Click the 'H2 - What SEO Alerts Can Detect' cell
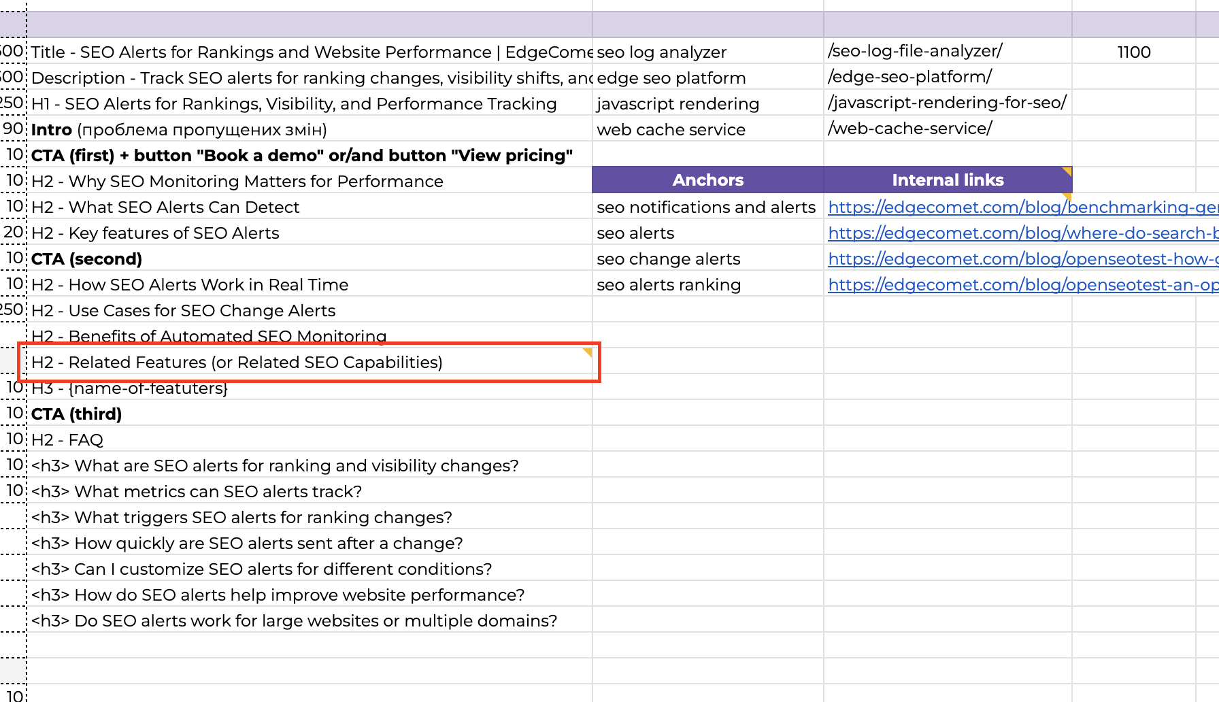 [x=310, y=207]
